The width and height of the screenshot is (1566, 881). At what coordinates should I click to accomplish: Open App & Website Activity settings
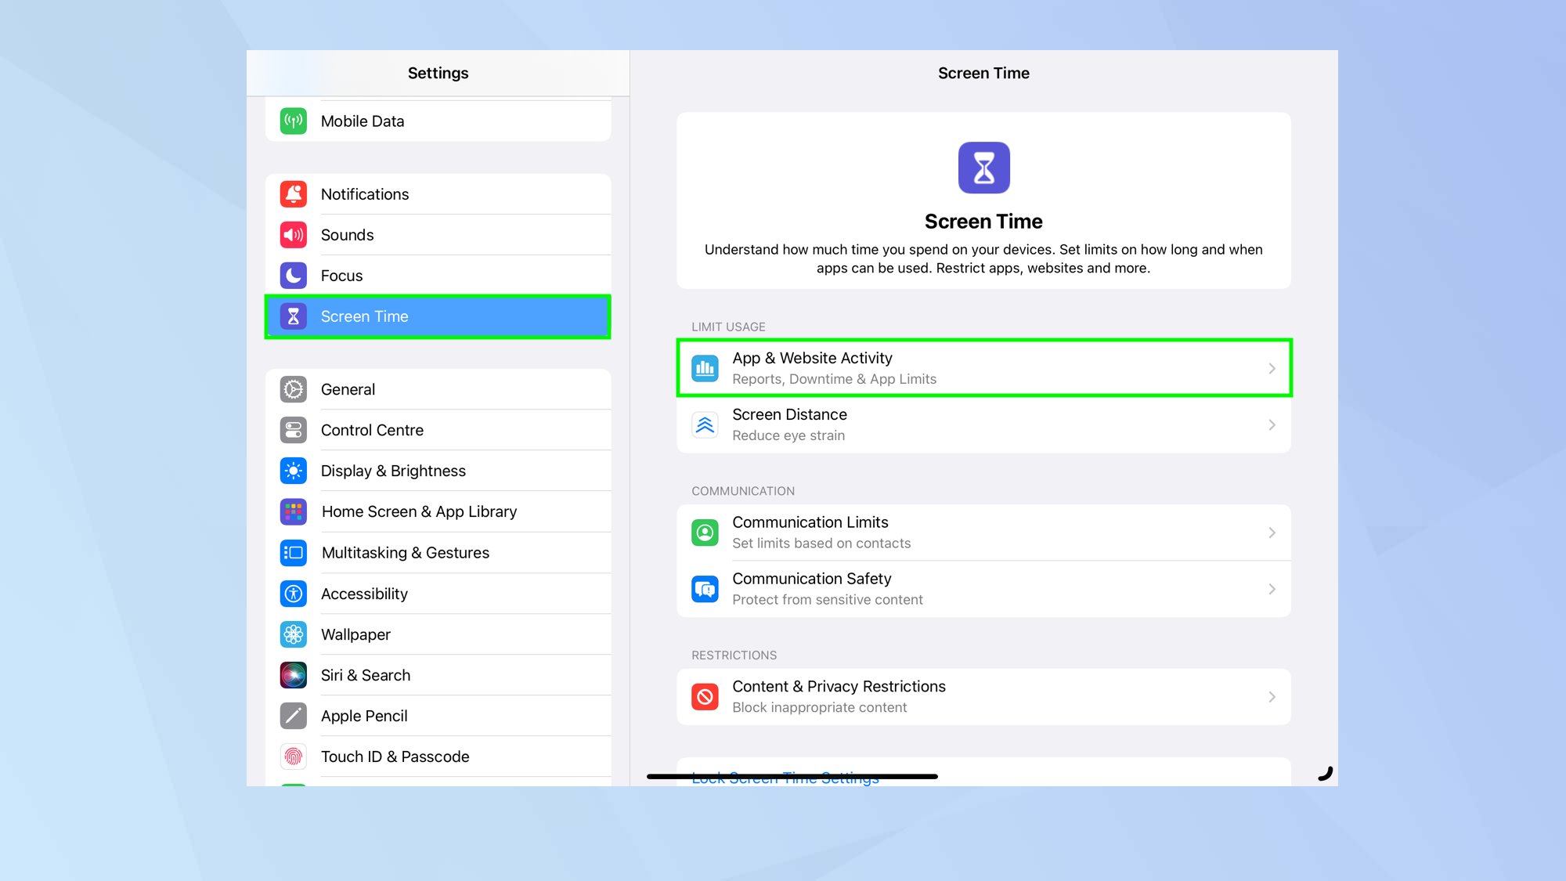click(x=983, y=366)
